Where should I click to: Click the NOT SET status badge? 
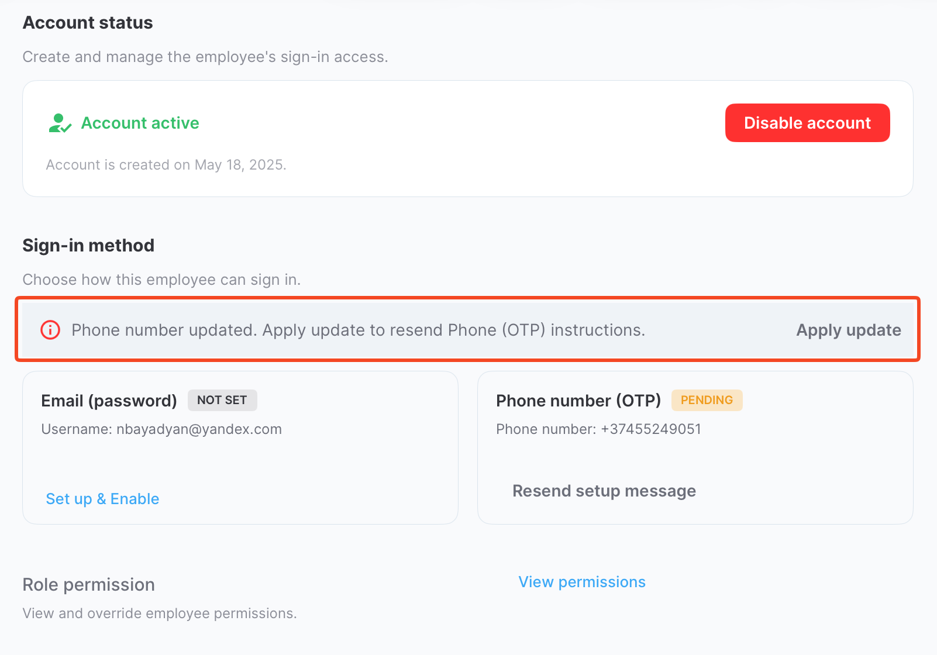(222, 400)
